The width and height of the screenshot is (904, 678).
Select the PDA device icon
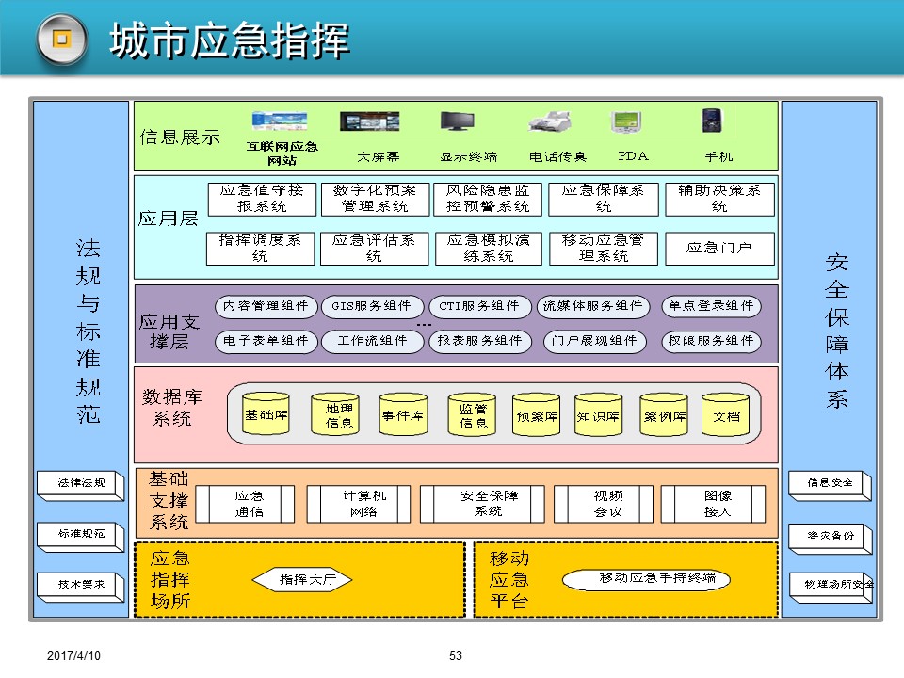pos(627,122)
